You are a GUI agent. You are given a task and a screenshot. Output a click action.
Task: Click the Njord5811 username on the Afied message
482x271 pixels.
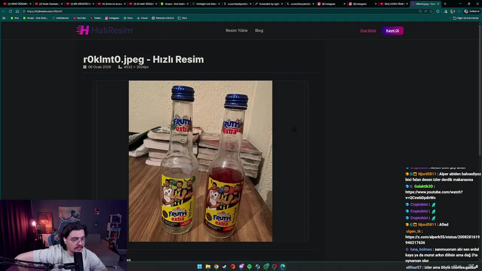pos(427,225)
